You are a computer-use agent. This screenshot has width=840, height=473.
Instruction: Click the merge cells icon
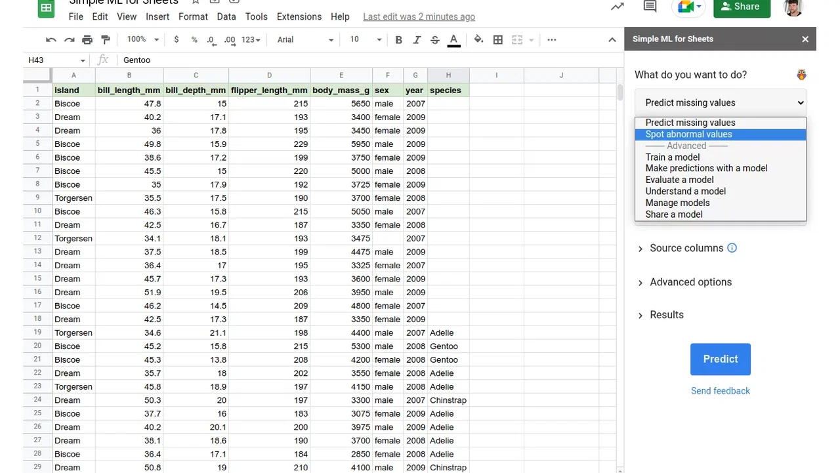click(x=517, y=40)
